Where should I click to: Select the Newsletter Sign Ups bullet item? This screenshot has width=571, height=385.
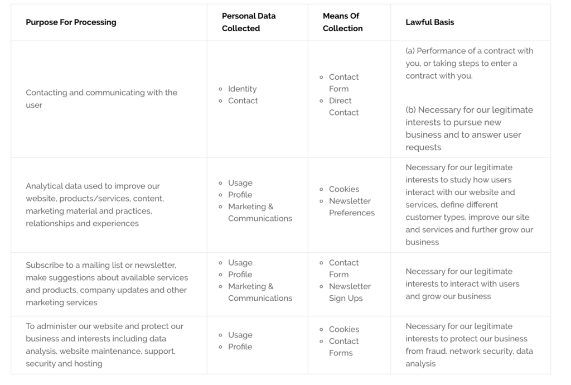350,292
